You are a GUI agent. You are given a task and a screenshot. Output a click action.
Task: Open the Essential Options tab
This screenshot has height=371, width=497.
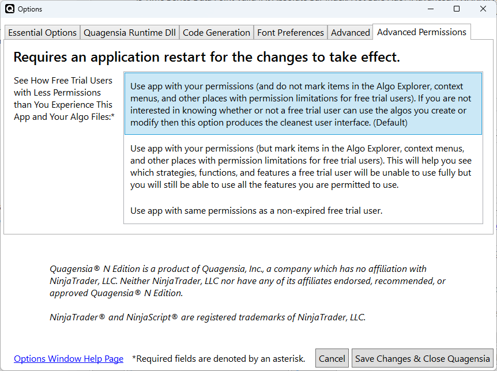click(42, 33)
